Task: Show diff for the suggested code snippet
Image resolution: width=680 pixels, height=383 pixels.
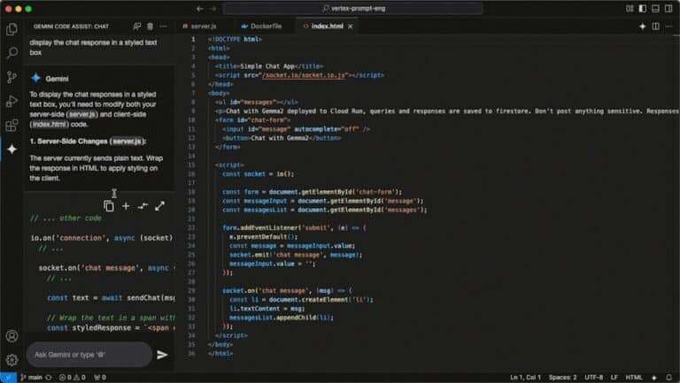Action: 143,206
